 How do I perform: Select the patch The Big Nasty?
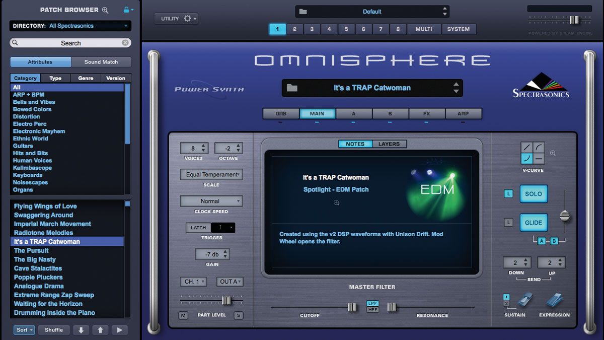pos(36,259)
